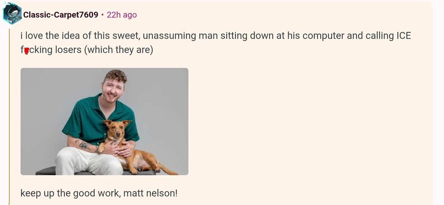Click the red marker in the censored word
444x205 pixels.
tap(26, 51)
